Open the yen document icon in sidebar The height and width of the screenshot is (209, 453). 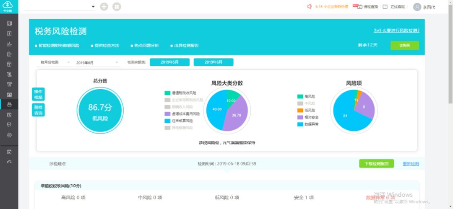coord(9,34)
